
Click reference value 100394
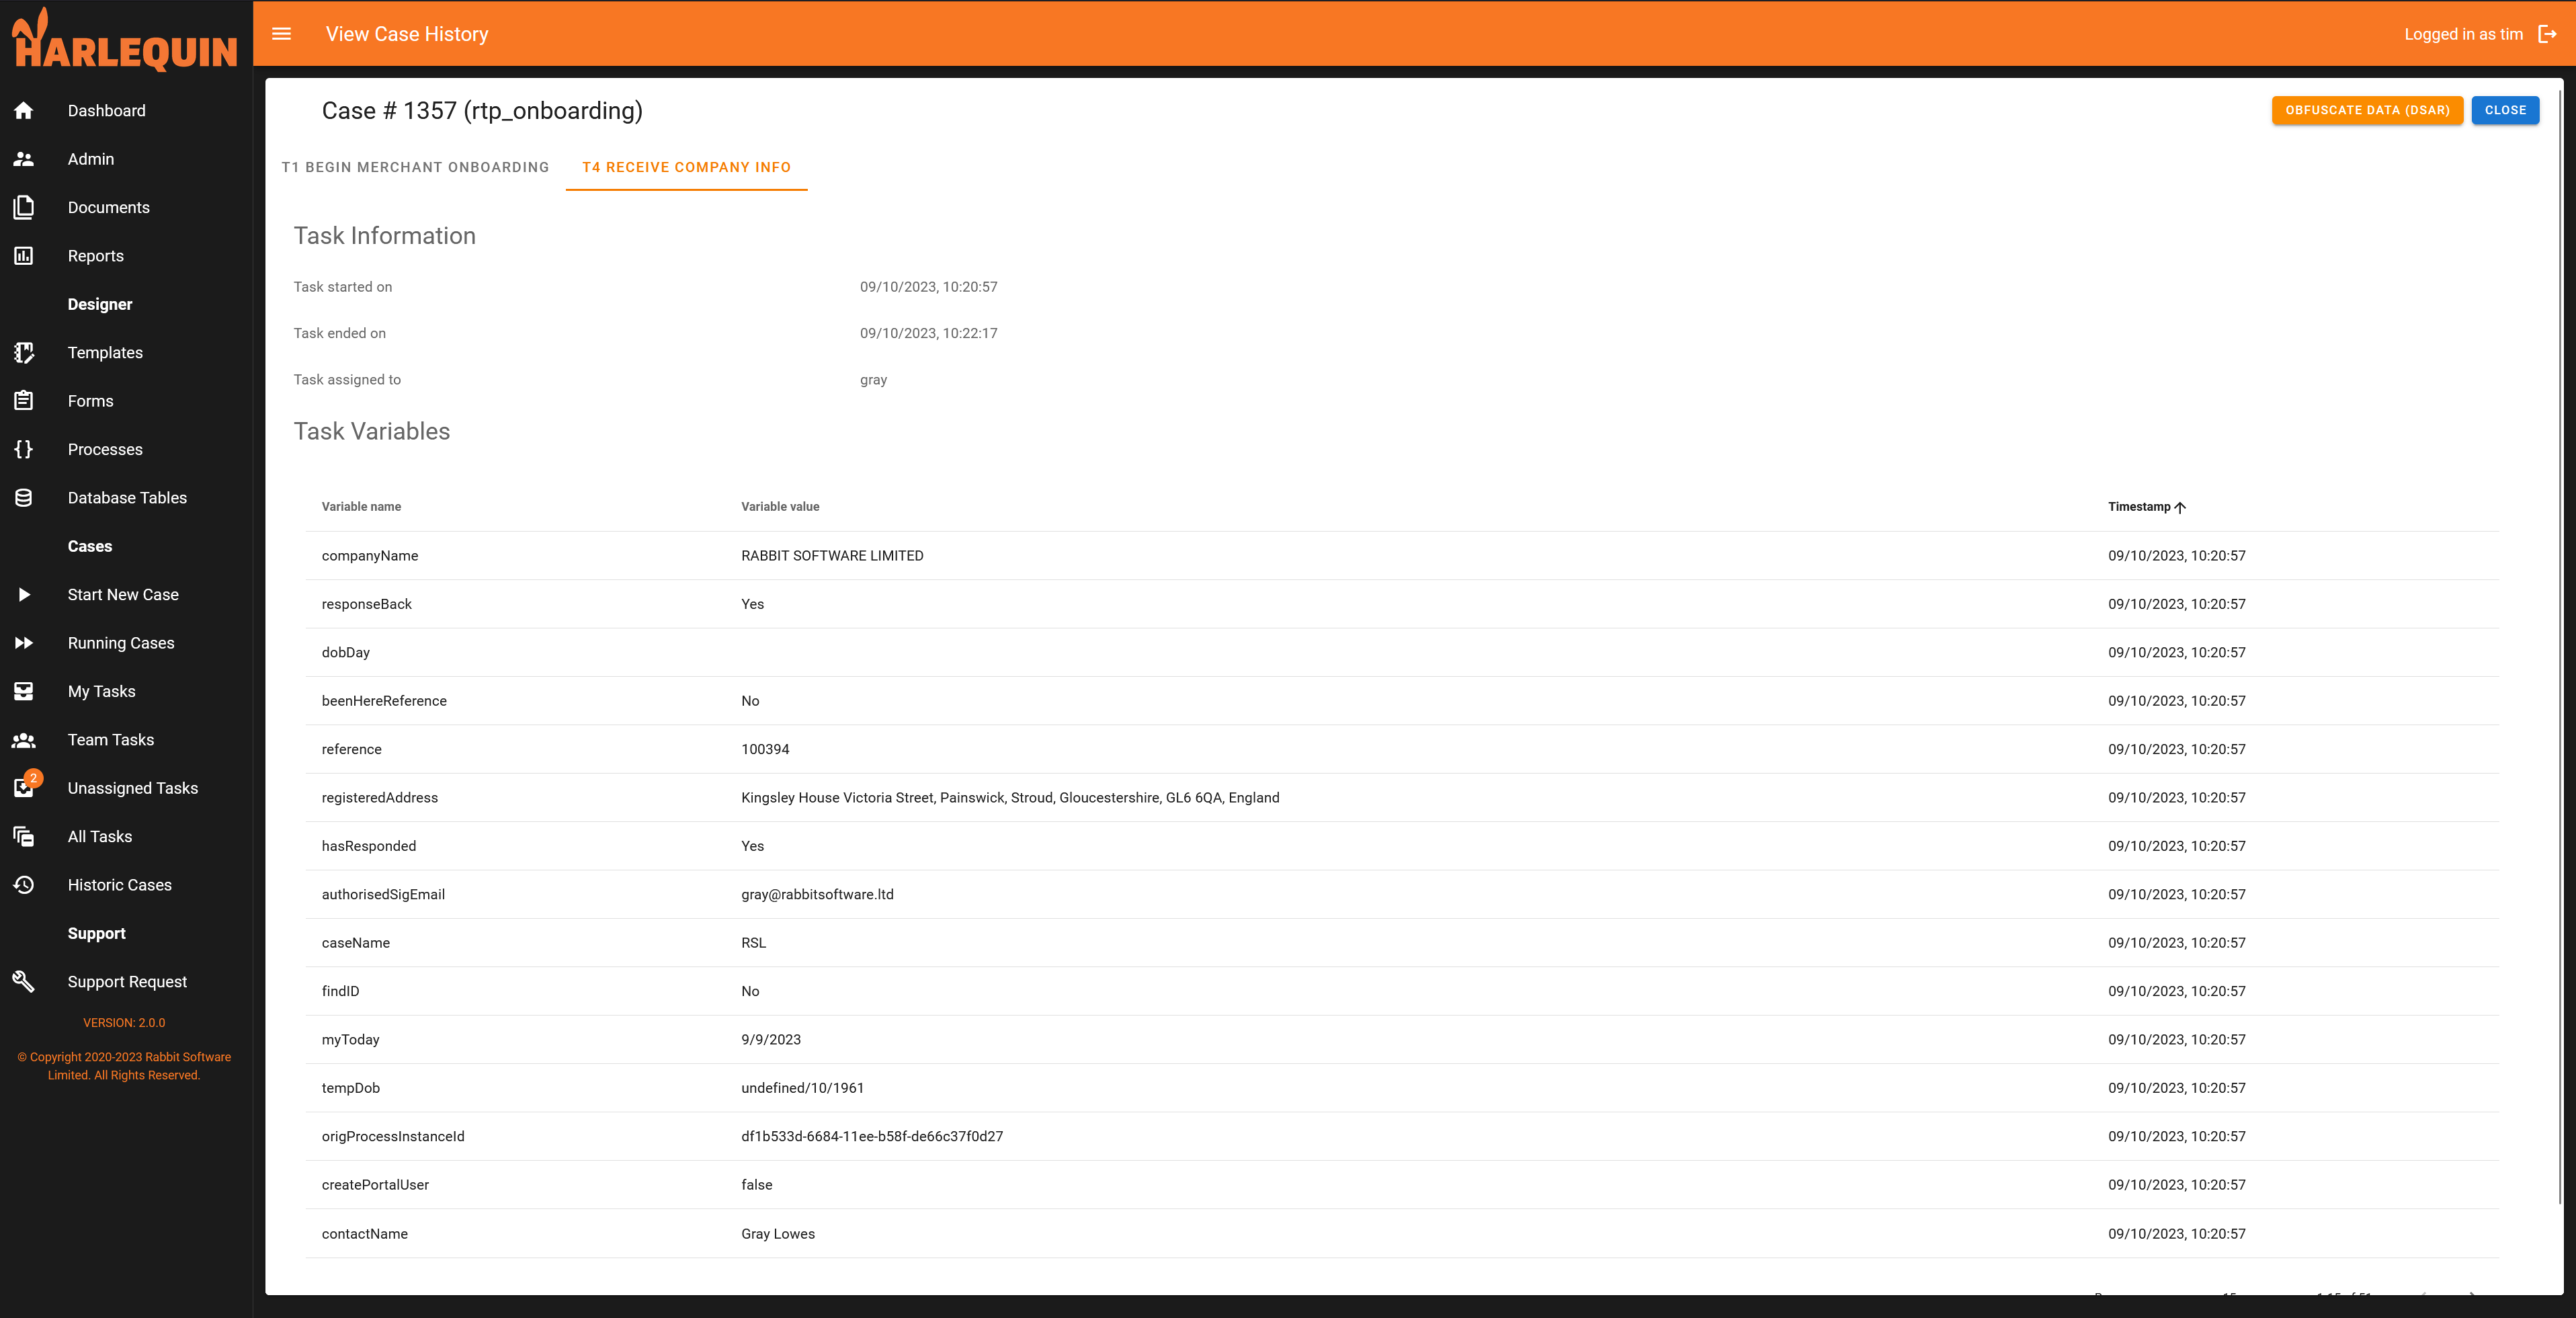click(x=765, y=749)
